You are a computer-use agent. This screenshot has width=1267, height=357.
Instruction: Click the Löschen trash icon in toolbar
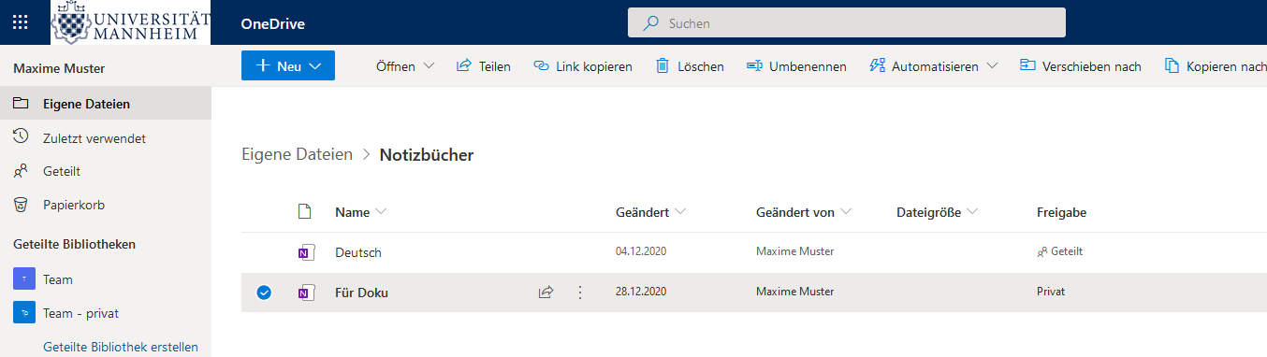[663, 65]
